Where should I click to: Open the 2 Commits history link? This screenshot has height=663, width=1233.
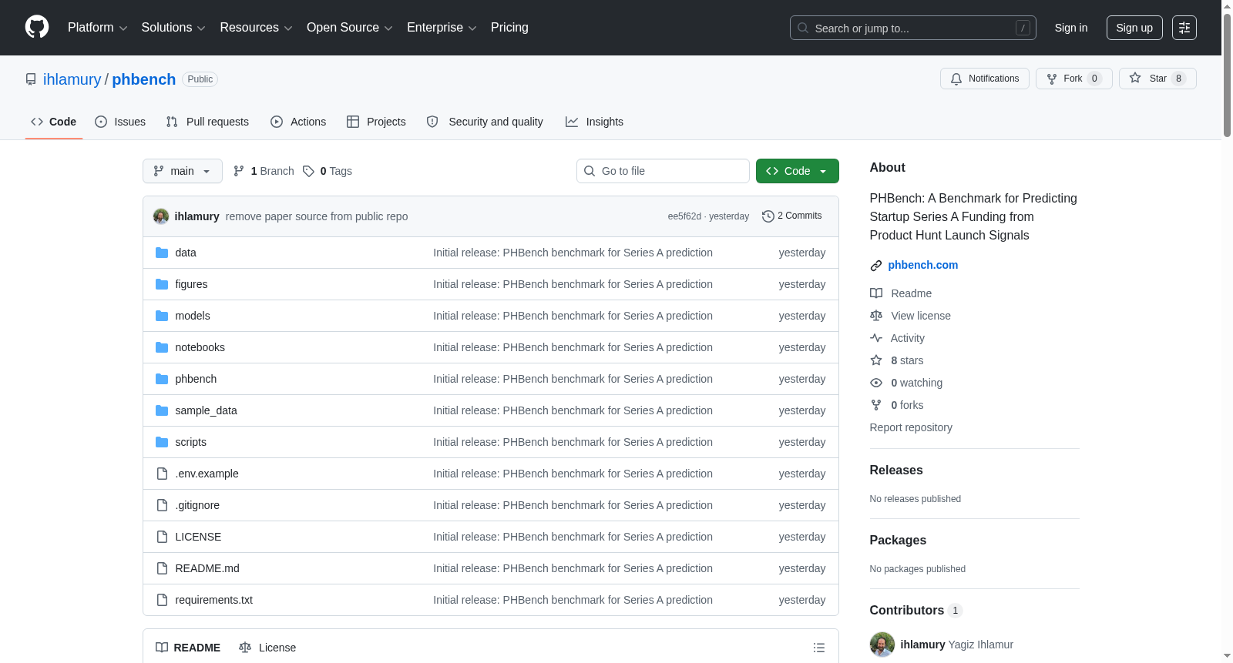pos(792,216)
